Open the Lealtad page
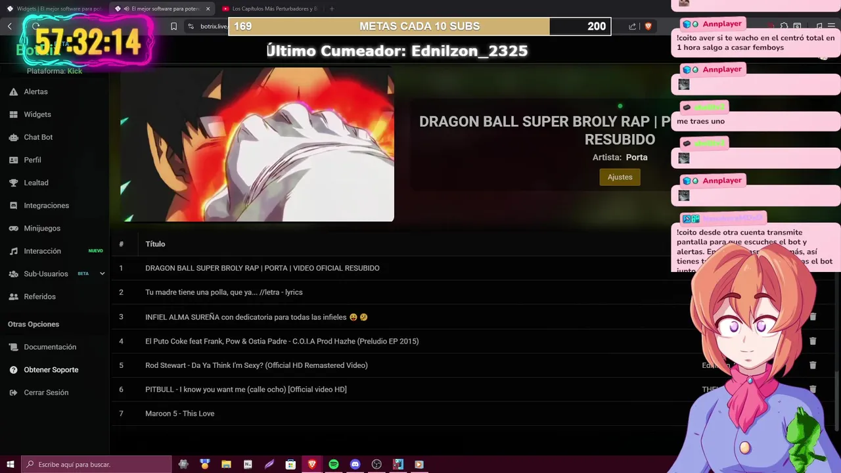This screenshot has width=841, height=473. click(36, 183)
